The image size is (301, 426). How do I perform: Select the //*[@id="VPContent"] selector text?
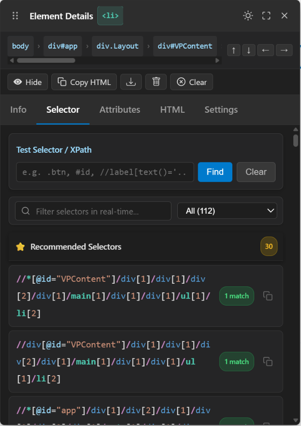(114, 296)
